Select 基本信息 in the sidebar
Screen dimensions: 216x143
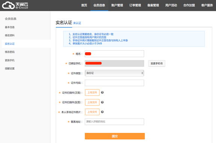(10, 27)
